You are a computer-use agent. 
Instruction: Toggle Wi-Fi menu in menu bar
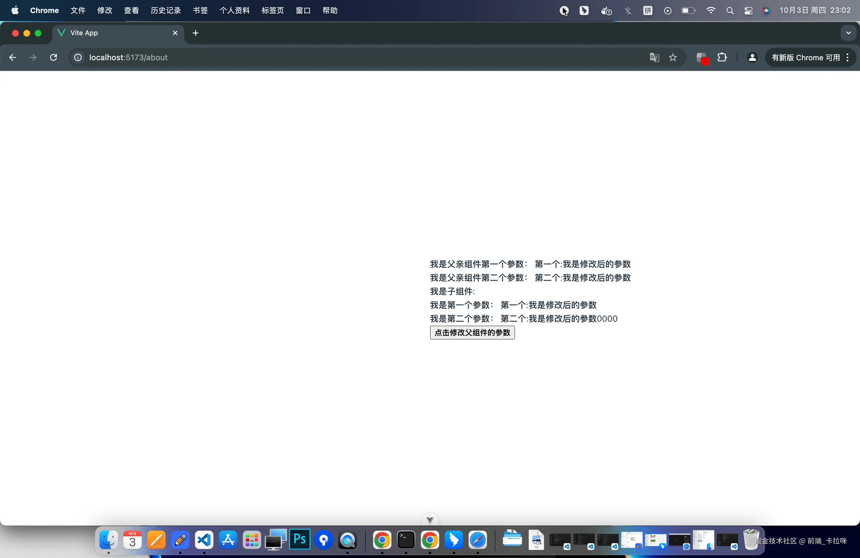[x=711, y=11]
